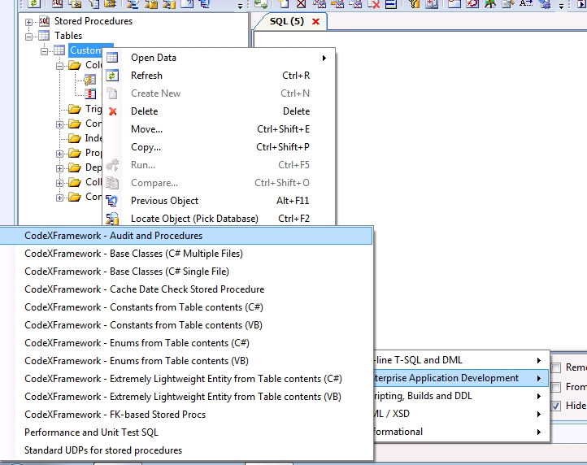Open the Builds and DDL submenu arrow
The width and height of the screenshot is (587, 465).
(x=539, y=396)
